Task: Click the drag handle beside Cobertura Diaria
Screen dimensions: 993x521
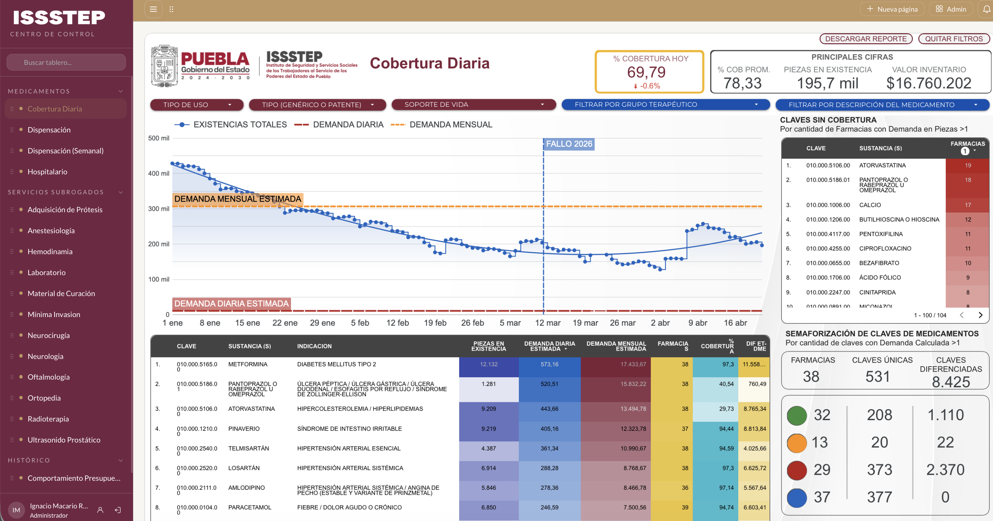Action: click(x=12, y=109)
